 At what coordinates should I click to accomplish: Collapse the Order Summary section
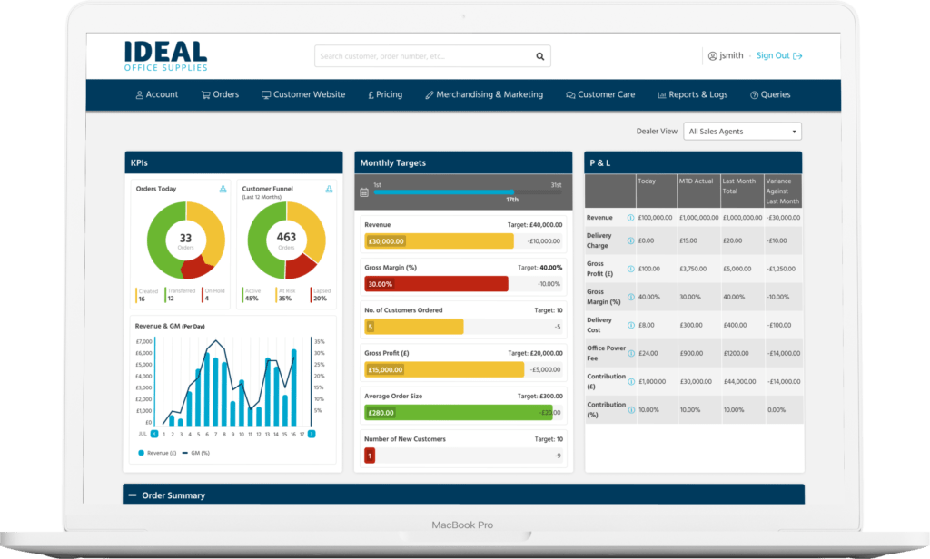point(133,495)
